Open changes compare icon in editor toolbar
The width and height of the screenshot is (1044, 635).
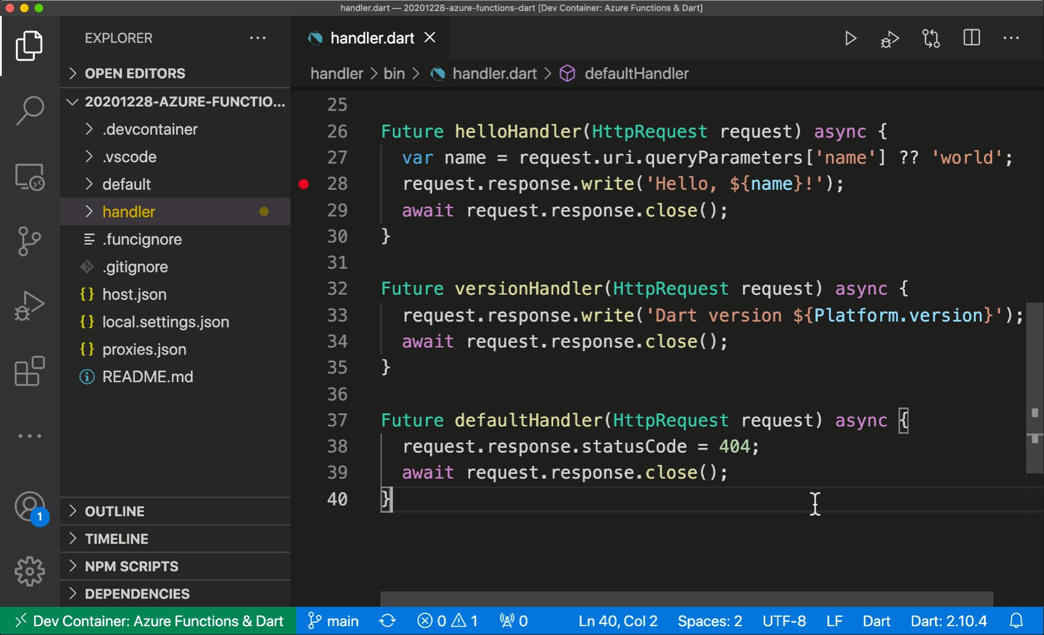pyautogui.click(x=931, y=38)
